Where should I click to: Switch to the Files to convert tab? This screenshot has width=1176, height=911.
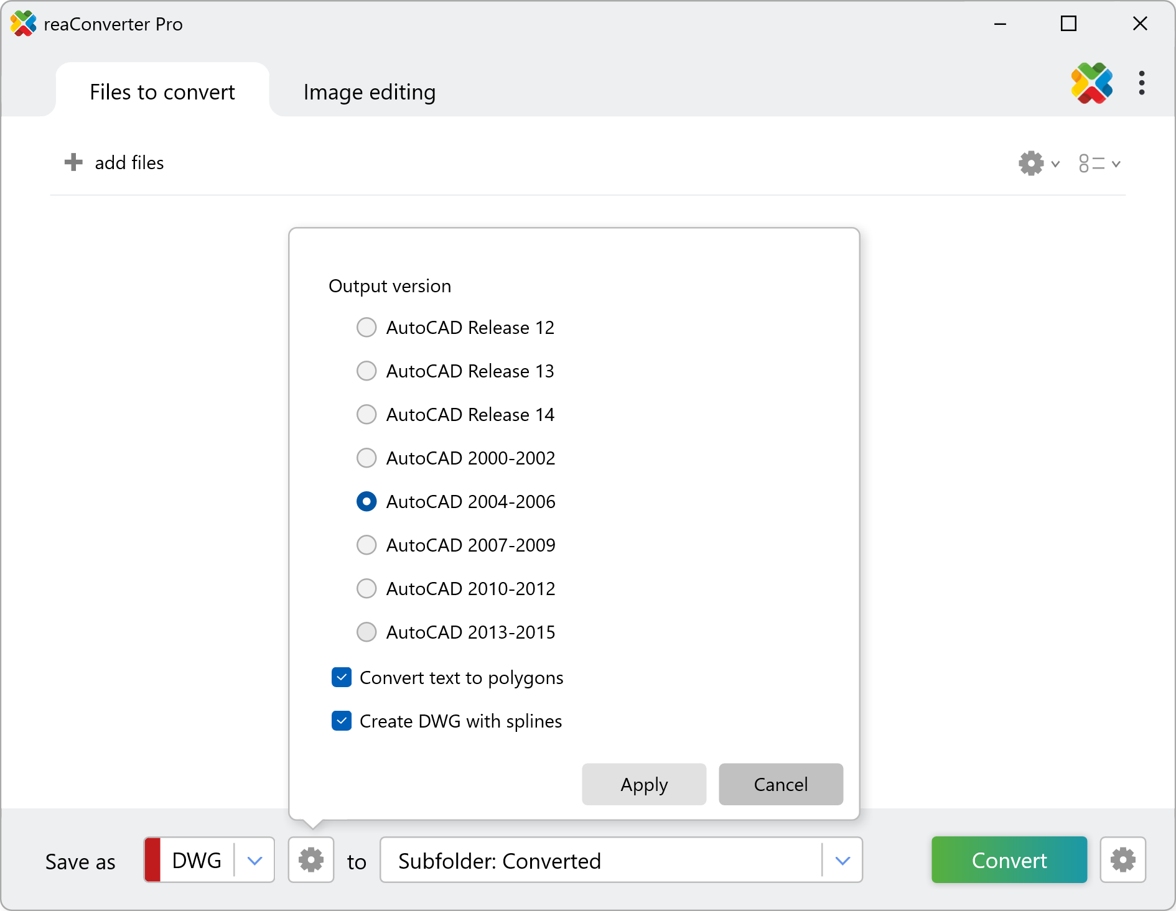click(x=162, y=92)
